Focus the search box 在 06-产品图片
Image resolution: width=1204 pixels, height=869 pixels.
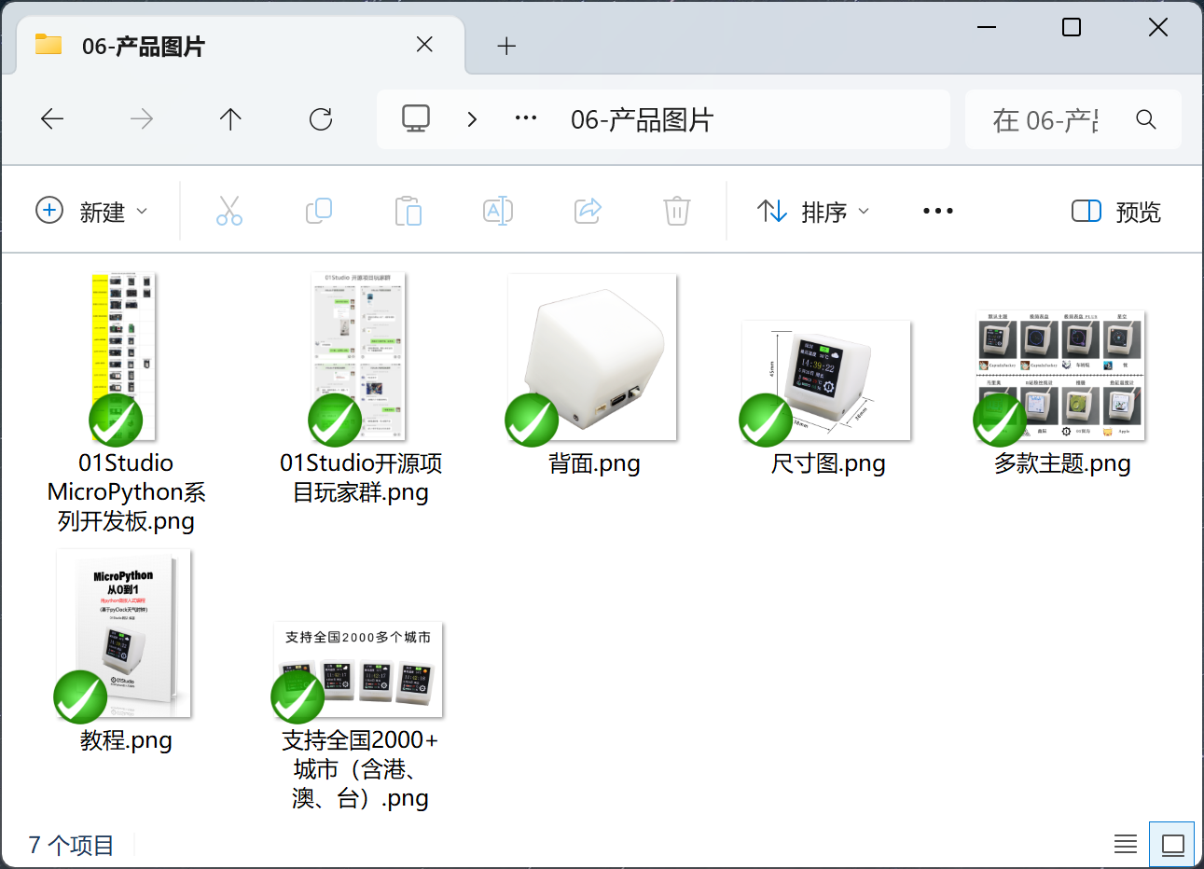tap(1046, 119)
